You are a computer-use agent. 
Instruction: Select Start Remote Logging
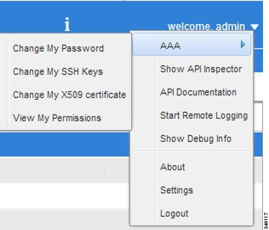[x=204, y=116]
